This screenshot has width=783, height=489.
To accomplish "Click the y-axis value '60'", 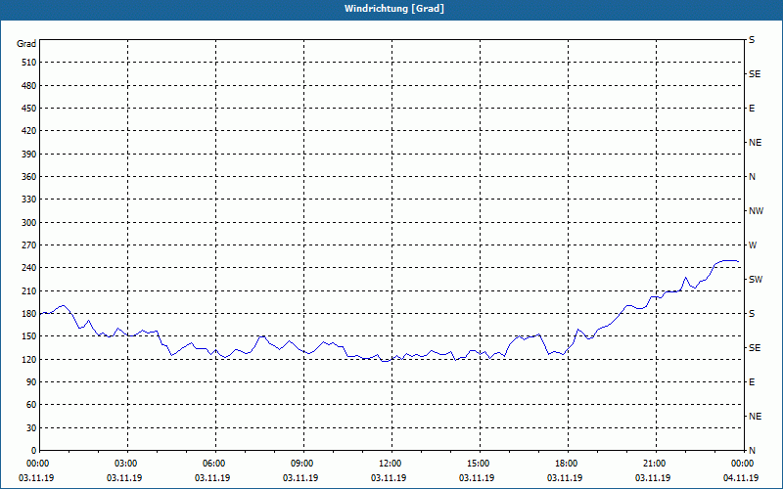I will pos(31,405).
